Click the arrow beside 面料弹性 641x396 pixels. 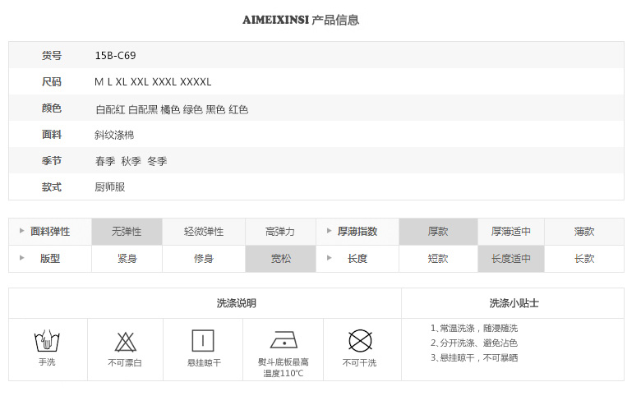pyautogui.click(x=21, y=231)
